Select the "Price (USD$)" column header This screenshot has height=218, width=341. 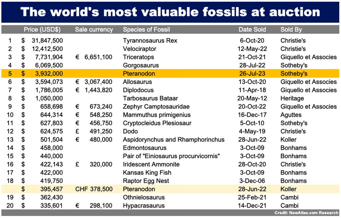[x=42, y=29]
